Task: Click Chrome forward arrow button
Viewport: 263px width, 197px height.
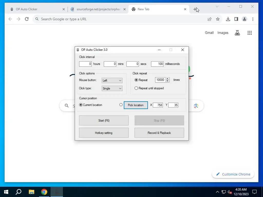Action: click(18, 19)
